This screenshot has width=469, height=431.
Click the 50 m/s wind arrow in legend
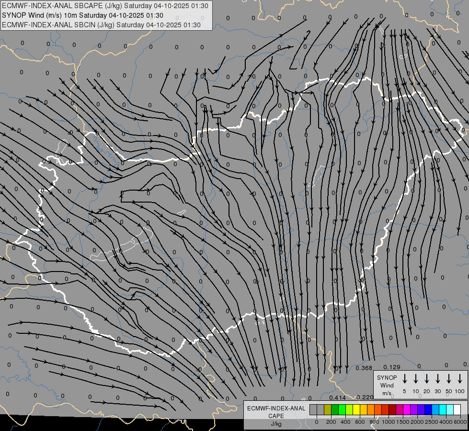pyautogui.click(x=449, y=379)
